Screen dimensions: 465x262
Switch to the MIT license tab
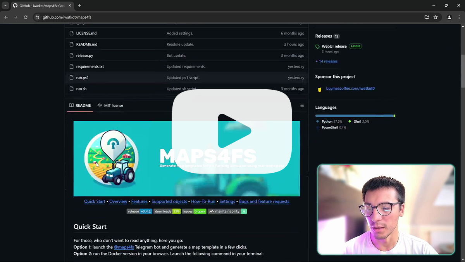click(110, 106)
